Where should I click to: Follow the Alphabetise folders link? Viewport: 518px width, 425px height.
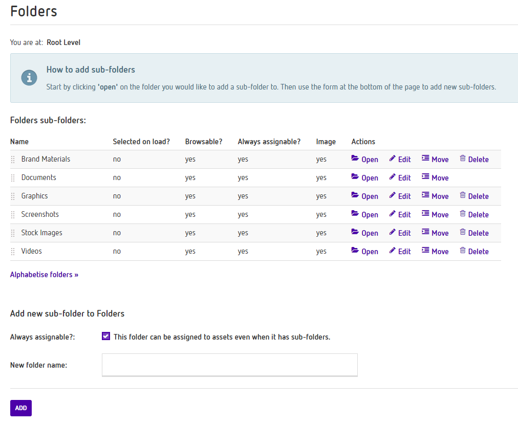tap(44, 275)
